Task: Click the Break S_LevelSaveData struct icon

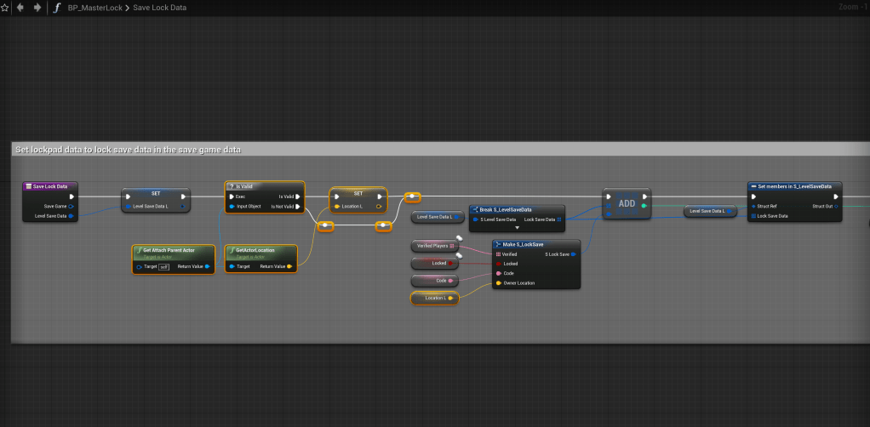Action: pos(475,209)
